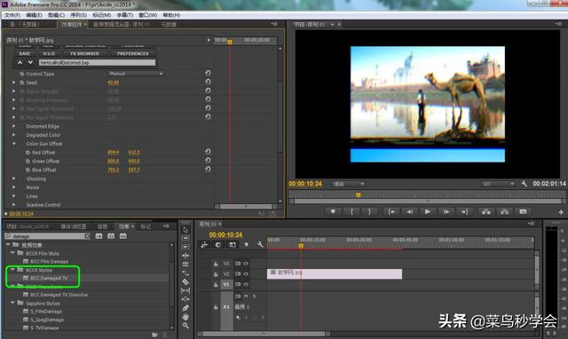Switch to the 效果控件 tab
This screenshot has width=568, height=339.
72,24
